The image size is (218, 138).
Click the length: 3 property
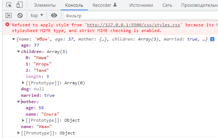pyautogui.click(x=37, y=76)
